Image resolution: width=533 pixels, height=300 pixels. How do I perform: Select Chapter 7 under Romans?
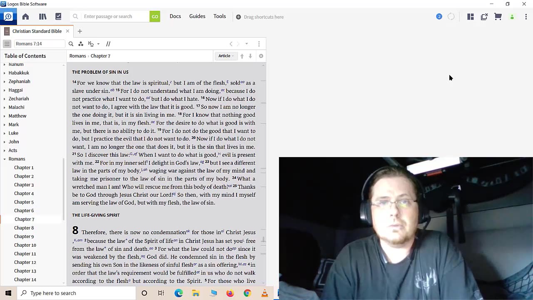click(x=24, y=219)
